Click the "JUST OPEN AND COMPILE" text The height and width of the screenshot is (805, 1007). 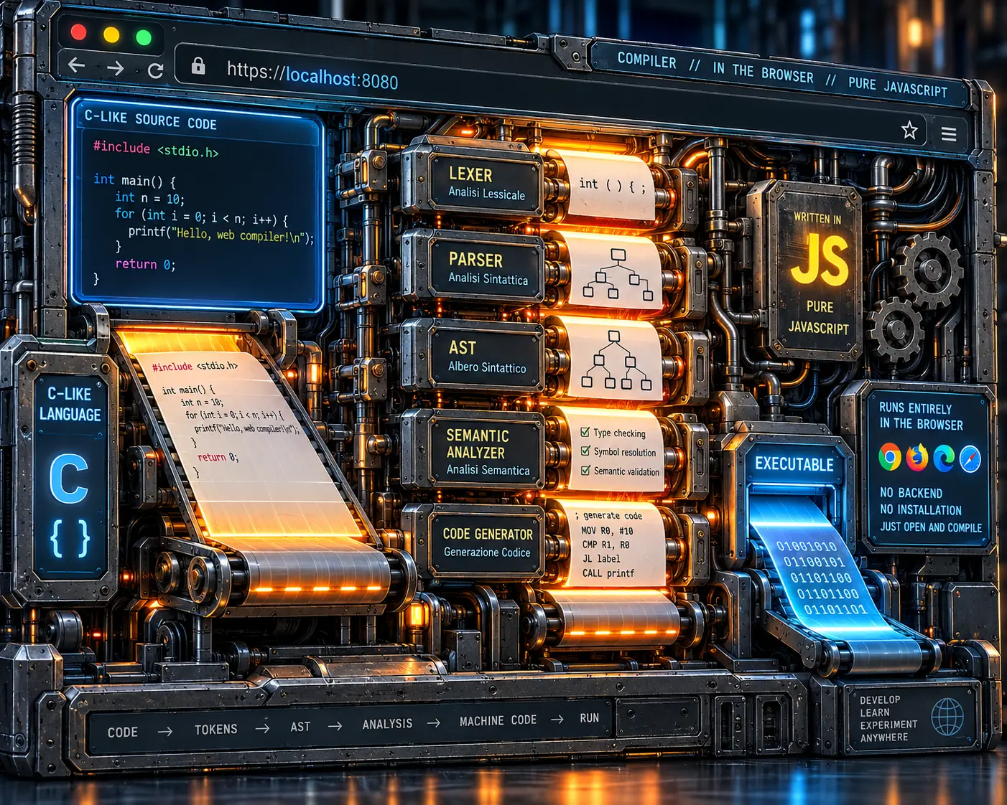[931, 527]
